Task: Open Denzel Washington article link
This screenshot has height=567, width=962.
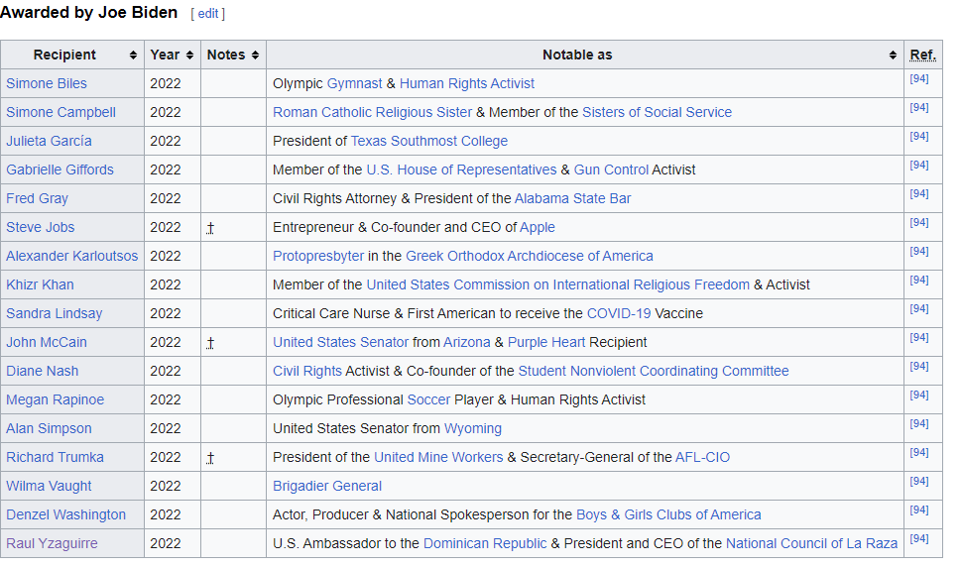Action: 65,515
